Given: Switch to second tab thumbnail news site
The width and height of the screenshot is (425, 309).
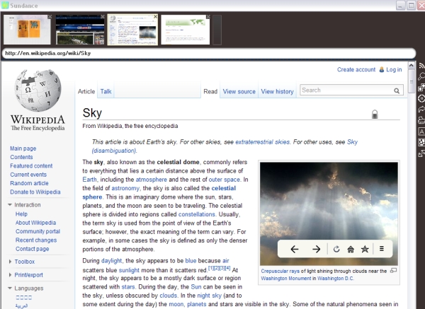Looking at the screenshot, I should pyautogui.click(x=80, y=30).
